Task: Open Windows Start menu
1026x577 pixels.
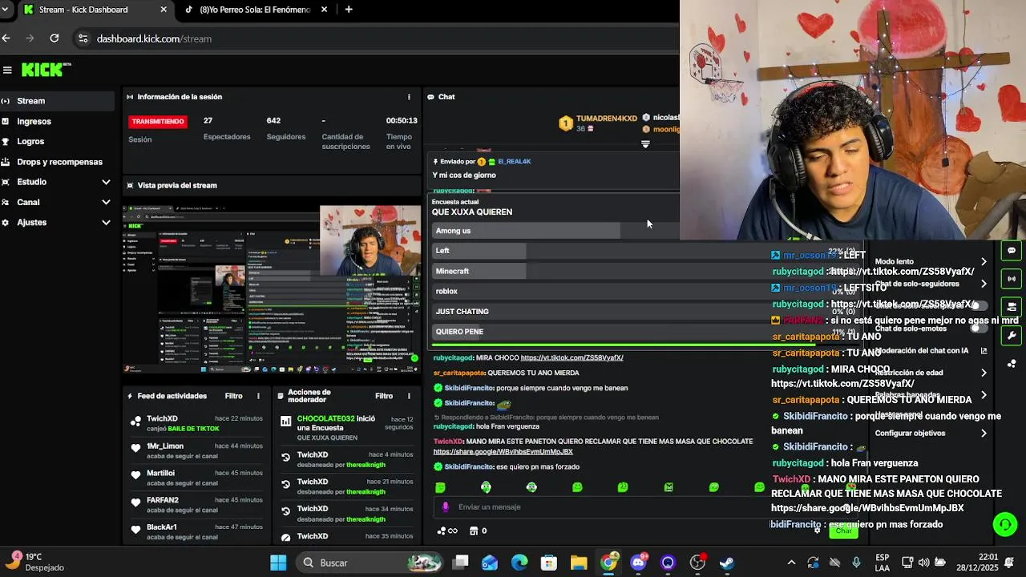Action: (278, 563)
